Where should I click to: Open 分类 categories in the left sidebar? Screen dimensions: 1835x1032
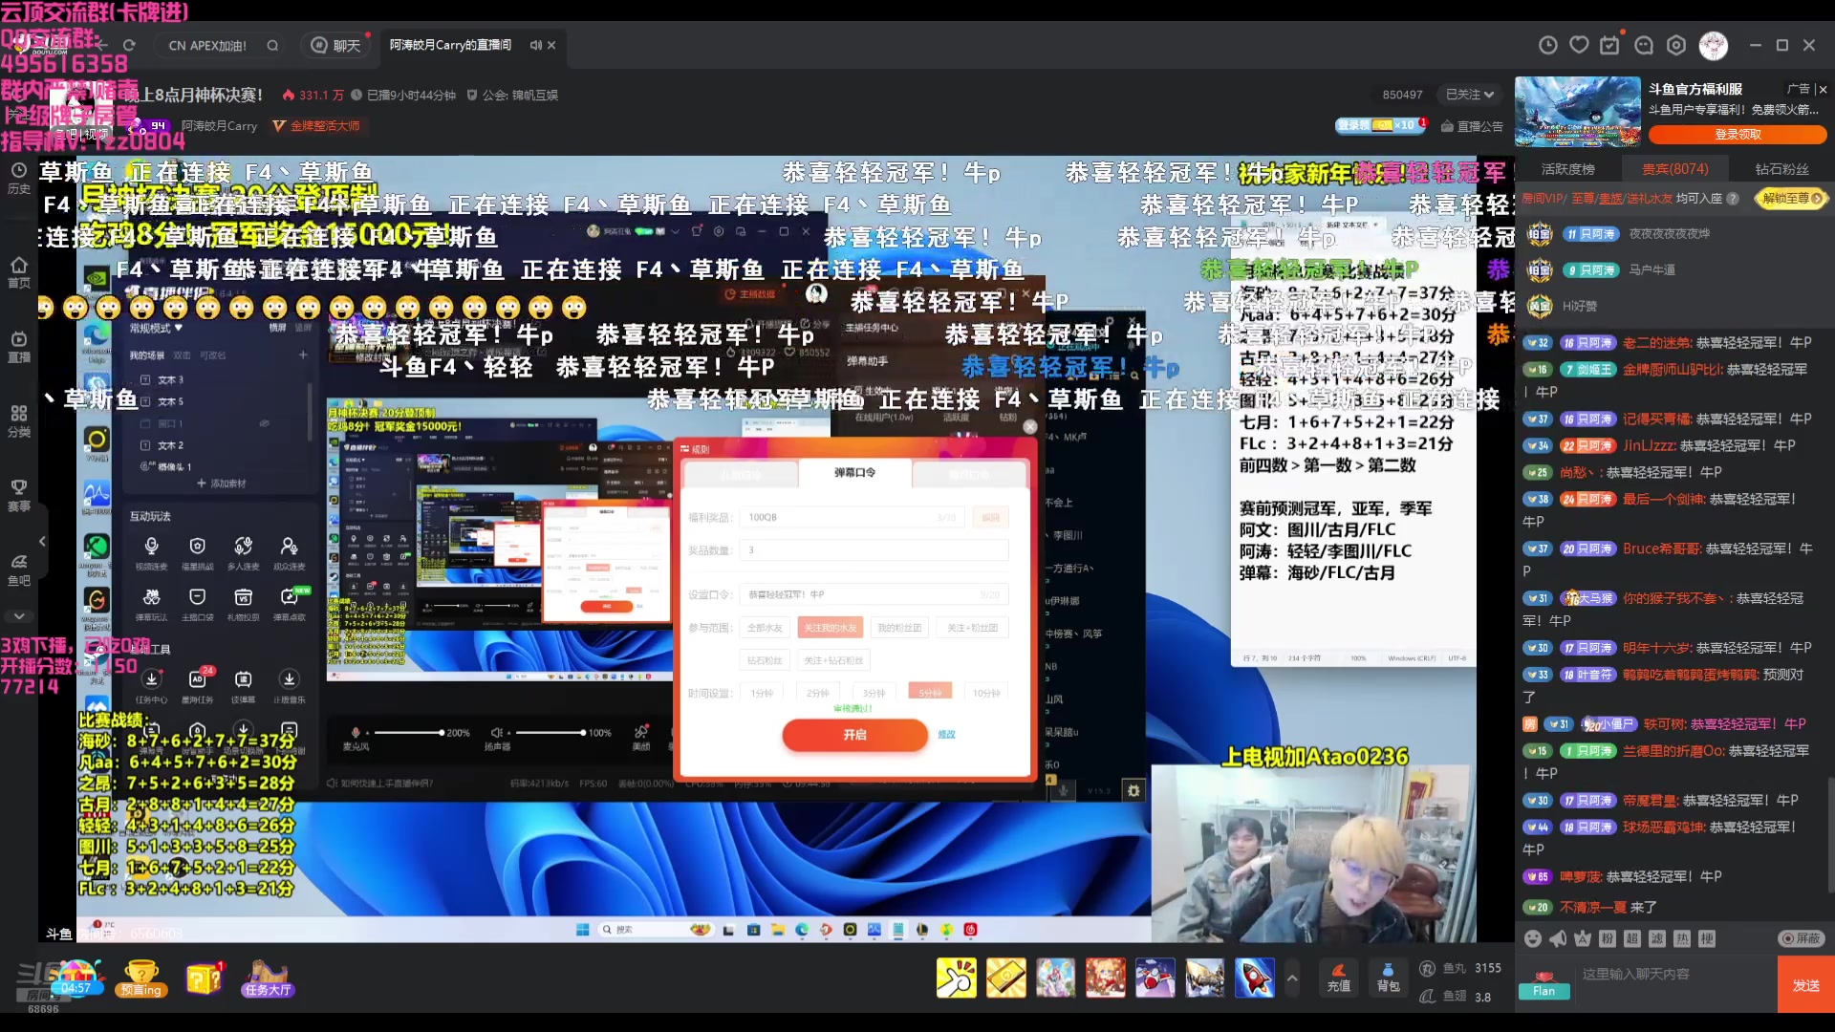click(x=19, y=421)
